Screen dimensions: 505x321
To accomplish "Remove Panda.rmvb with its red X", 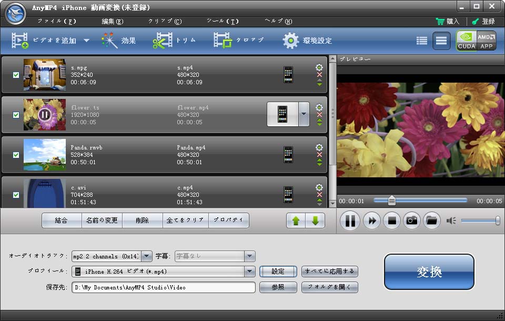I will (x=319, y=155).
